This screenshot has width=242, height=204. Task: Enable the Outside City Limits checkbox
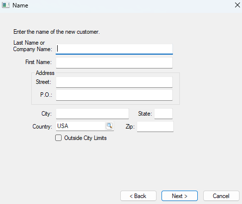(x=58, y=138)
